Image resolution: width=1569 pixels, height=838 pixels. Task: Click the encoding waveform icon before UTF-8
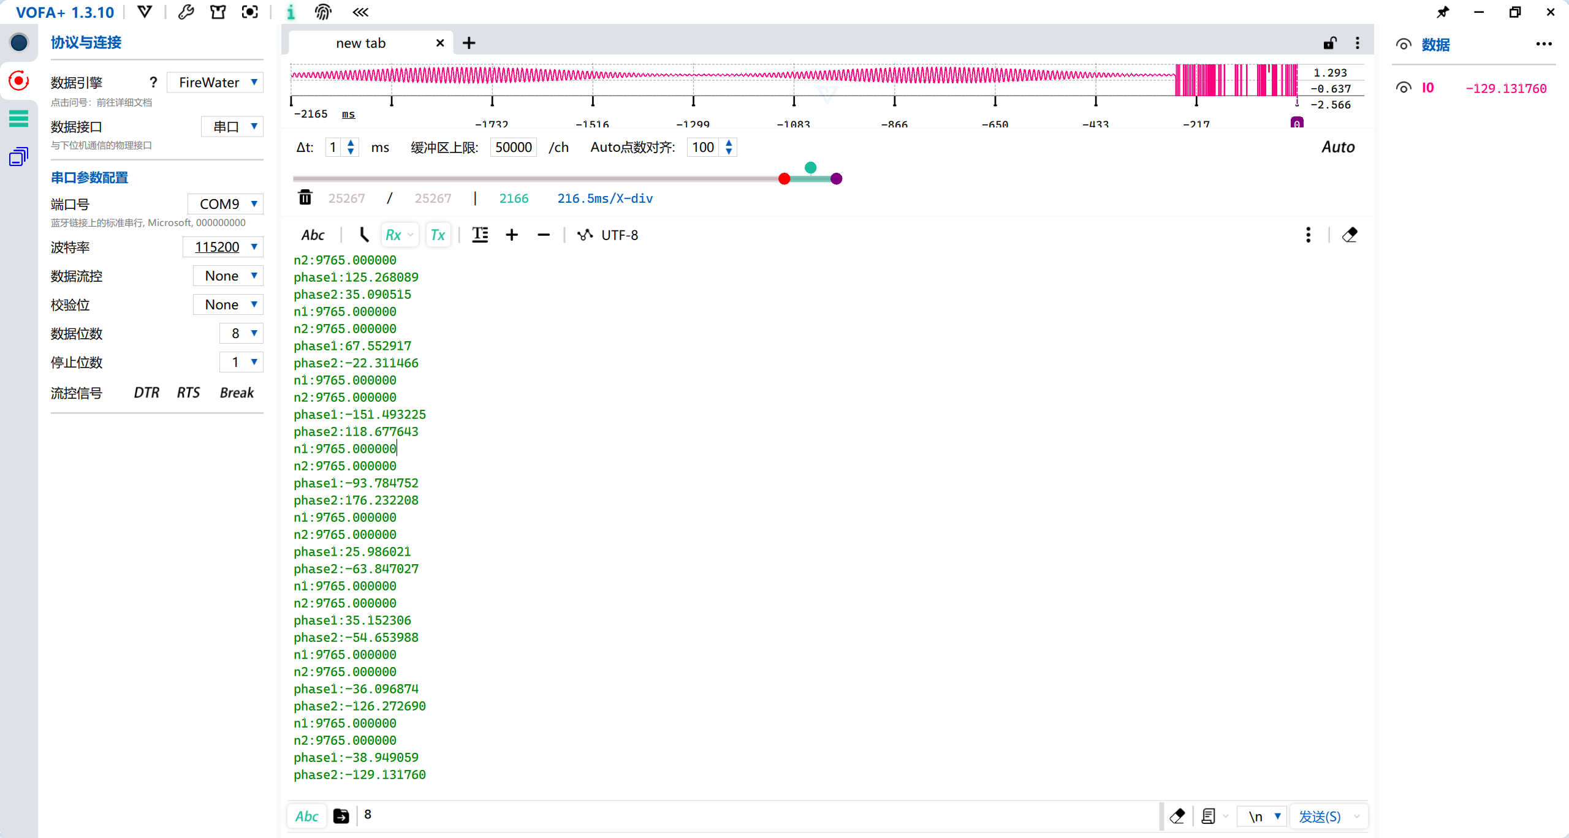pyautogui.click(x=585, y=235)
